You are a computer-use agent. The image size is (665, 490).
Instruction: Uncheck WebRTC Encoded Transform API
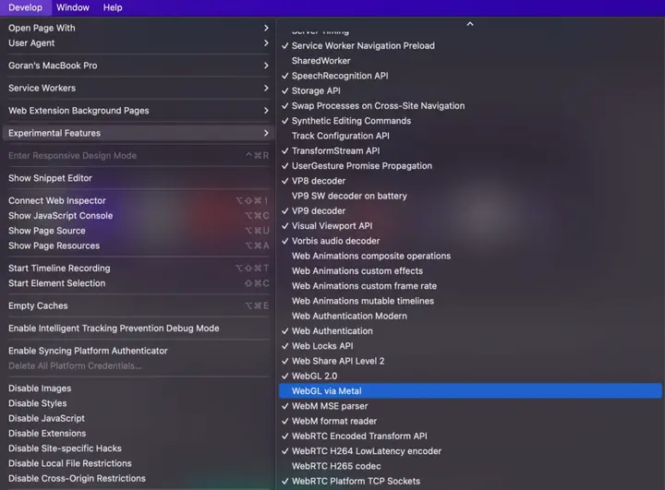pyautogui.click(x=470, y=436)
